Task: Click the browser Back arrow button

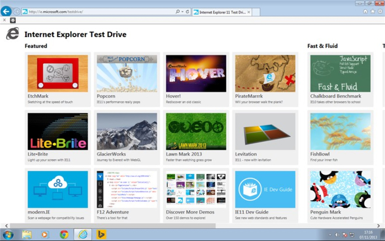Action: coord(6,11)
